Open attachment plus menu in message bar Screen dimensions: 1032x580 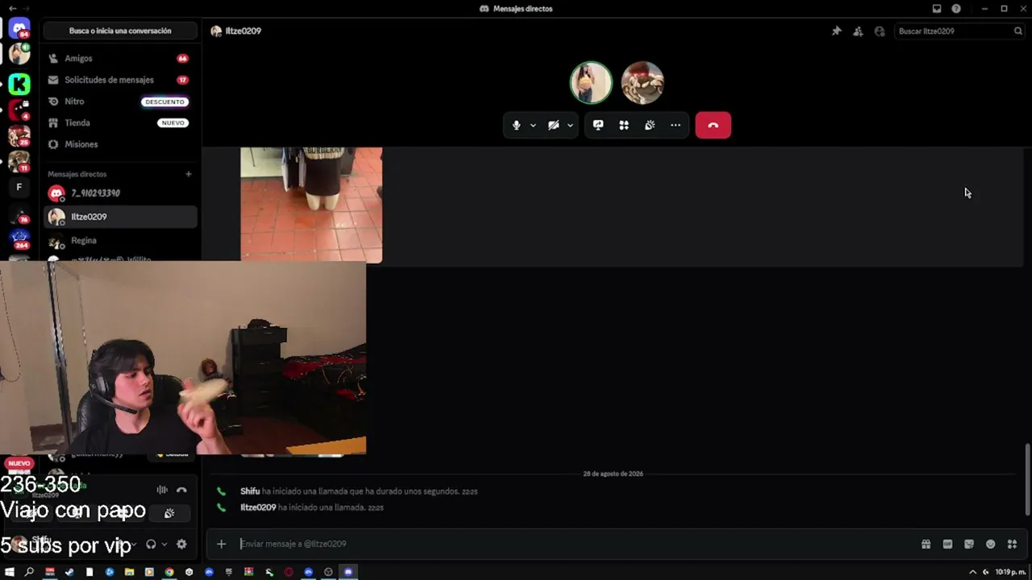221,544
